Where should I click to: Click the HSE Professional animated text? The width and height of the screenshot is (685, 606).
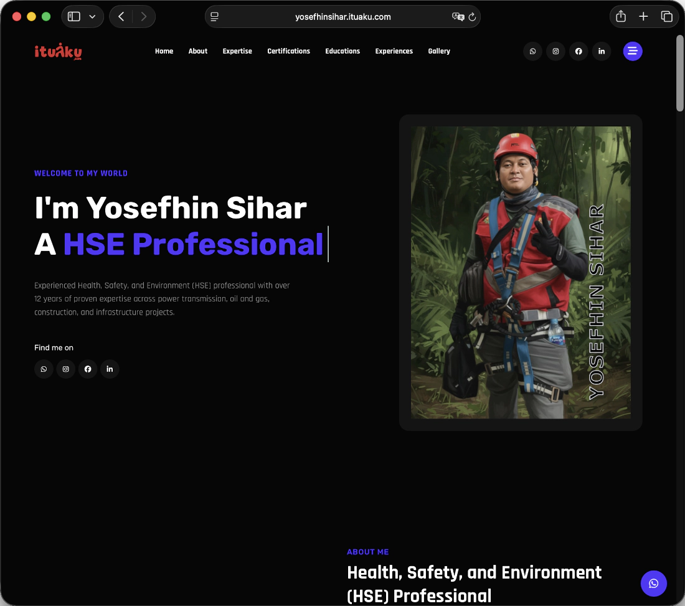pyautogui.click(x=193, y=244)
